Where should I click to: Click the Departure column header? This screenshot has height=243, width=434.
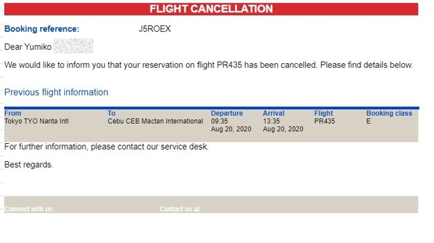click(227, 113)
